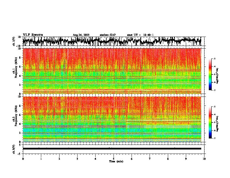Click the ch.1 spectrogram color scale bar
This screenshot has height=178, width=230.
pyautogui.click(x=210, y=74)
